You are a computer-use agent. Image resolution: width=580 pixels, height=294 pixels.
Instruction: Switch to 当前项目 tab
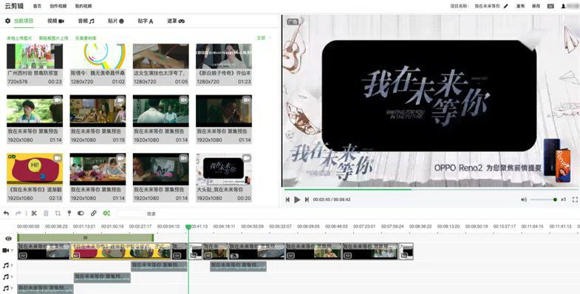tap(24, 21)
